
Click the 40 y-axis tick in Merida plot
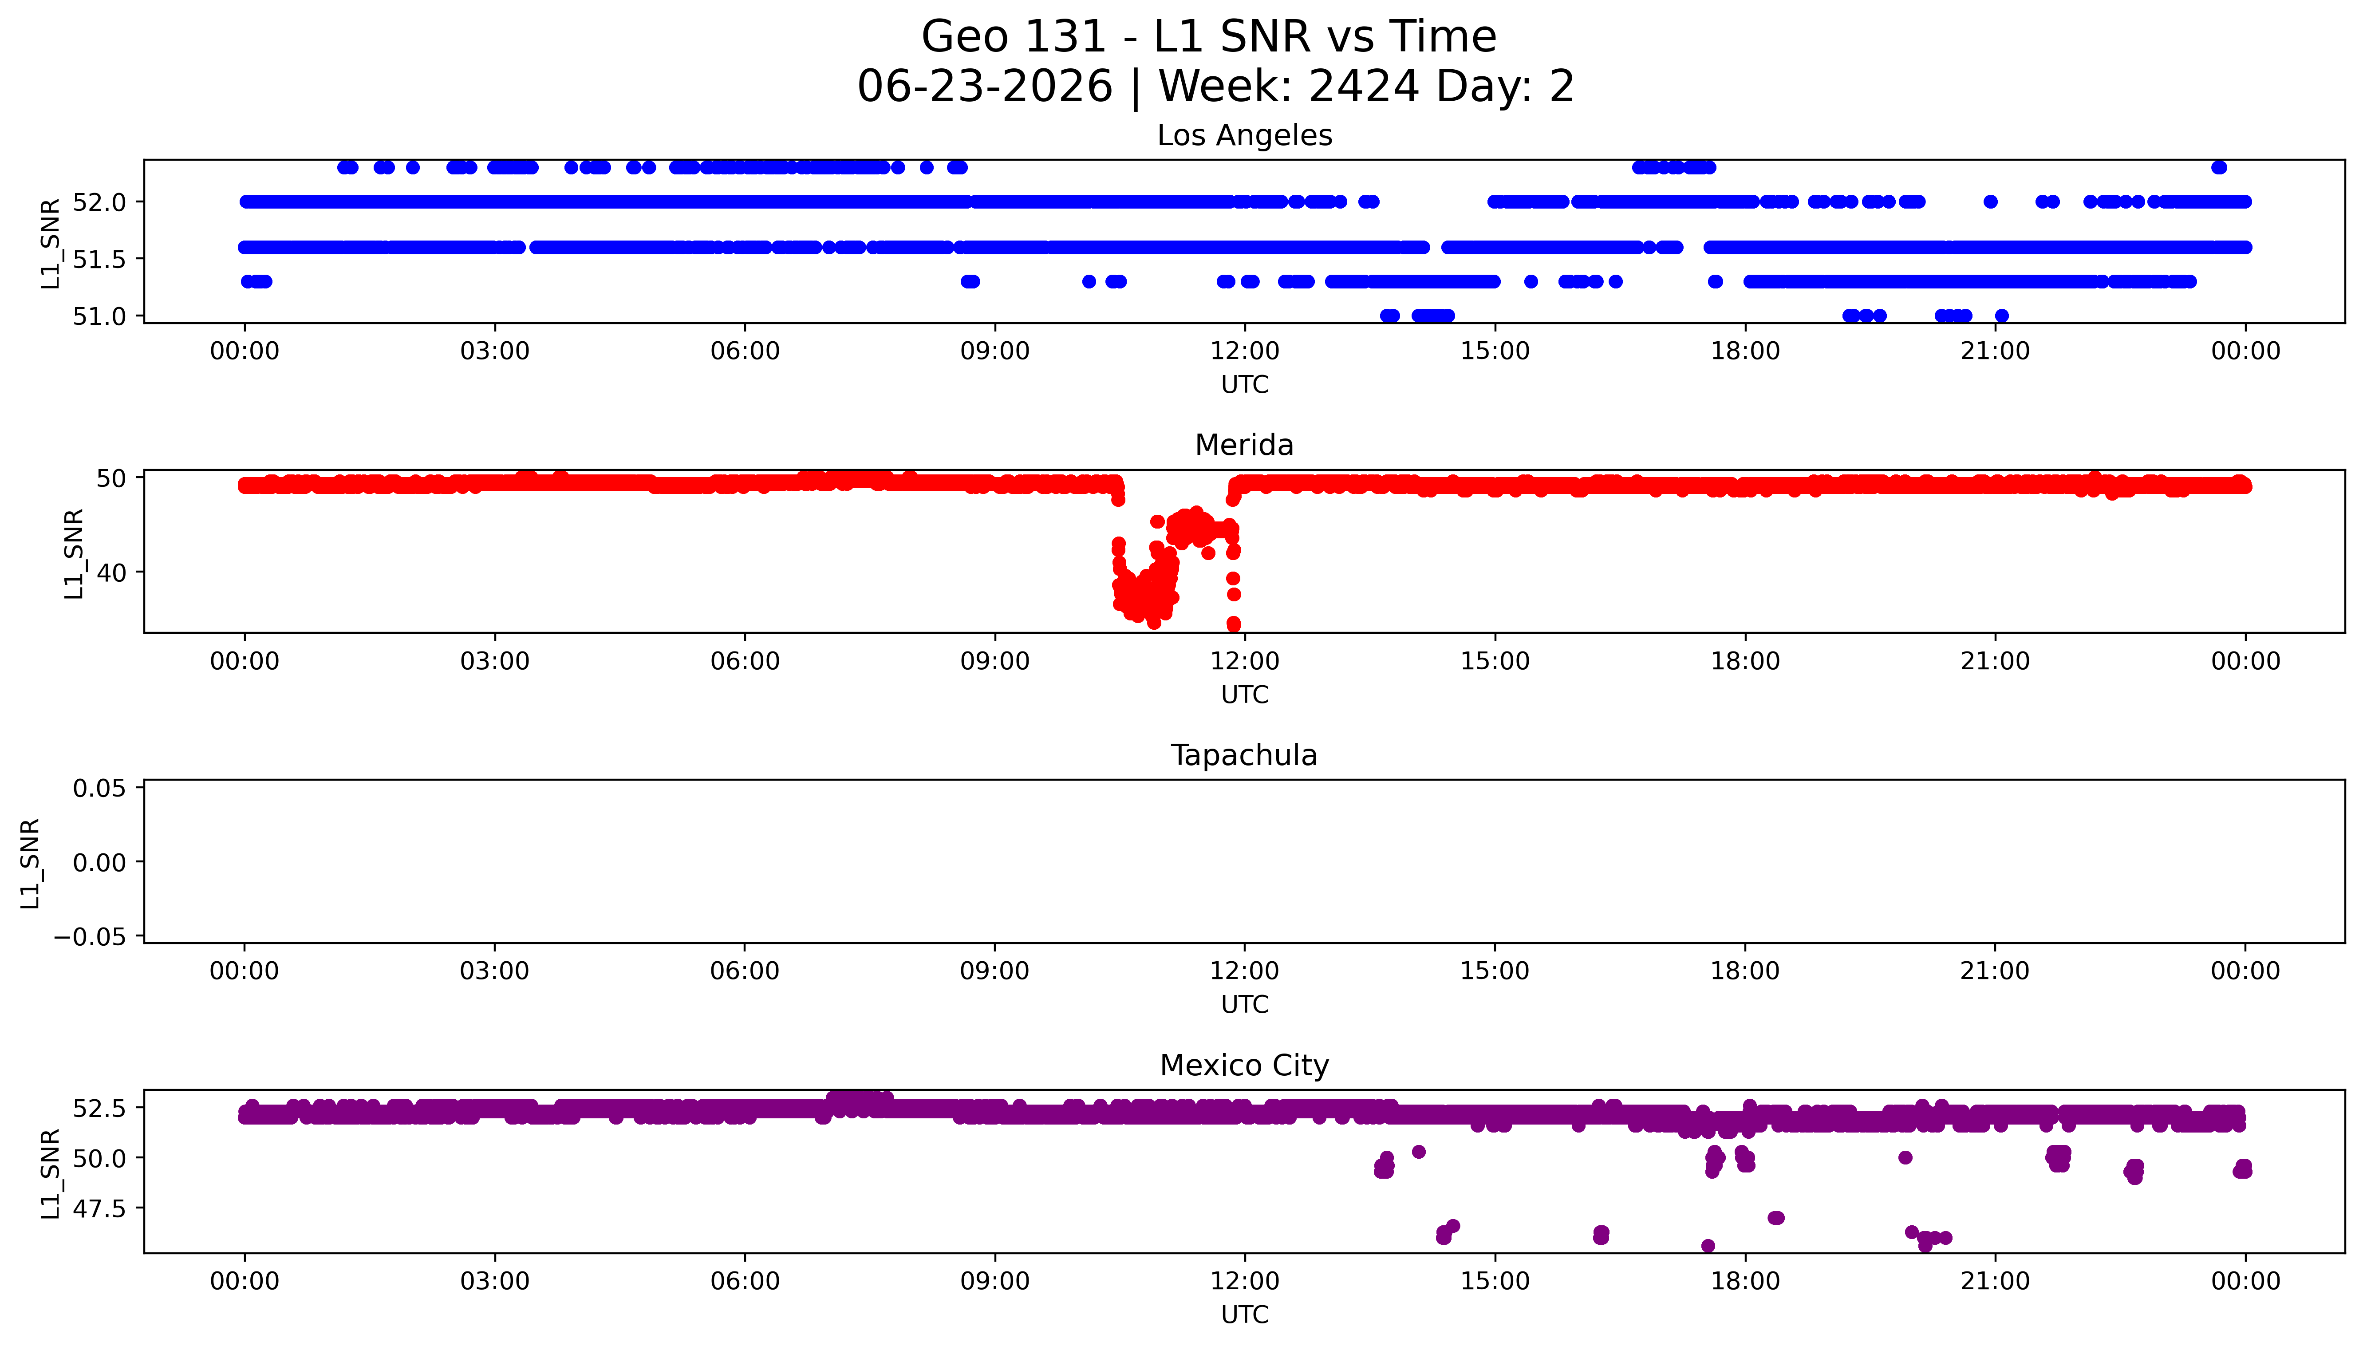click(111, 573)
